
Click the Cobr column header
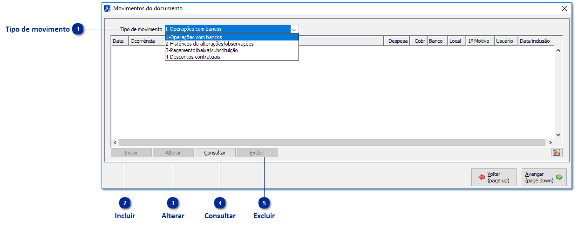pyautogui.click(x=418, y=41)
